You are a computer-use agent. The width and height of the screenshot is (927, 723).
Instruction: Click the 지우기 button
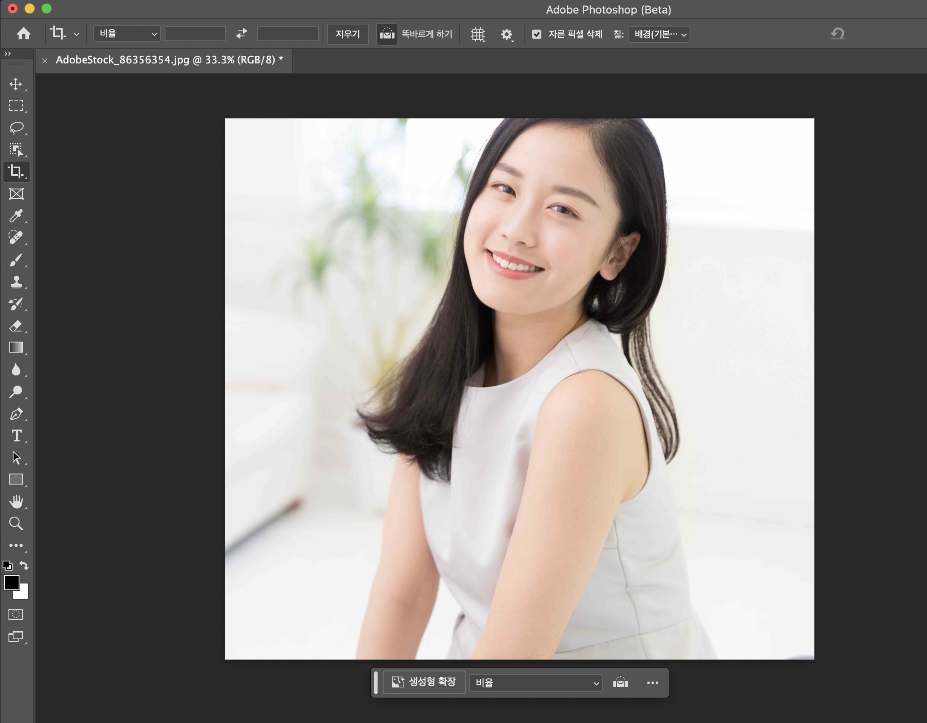click(x=347, y=34)
